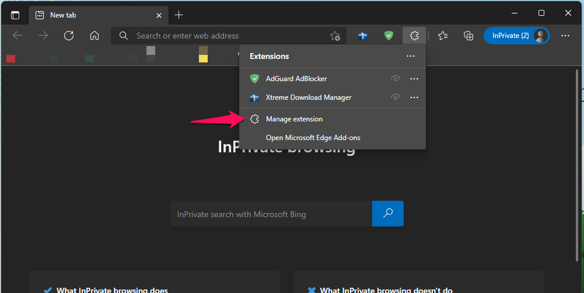
Task: Click the search or enter web address field
Action: point(229,36)
